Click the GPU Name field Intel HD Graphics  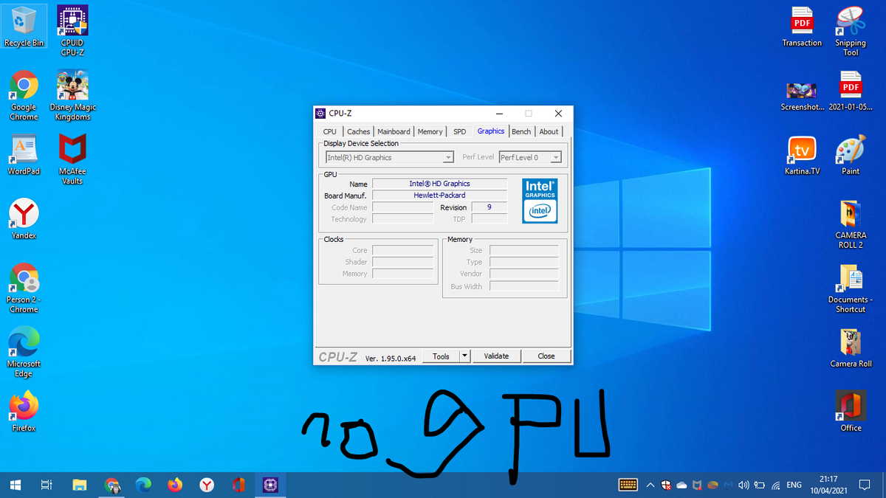click(x=439, y=184)
